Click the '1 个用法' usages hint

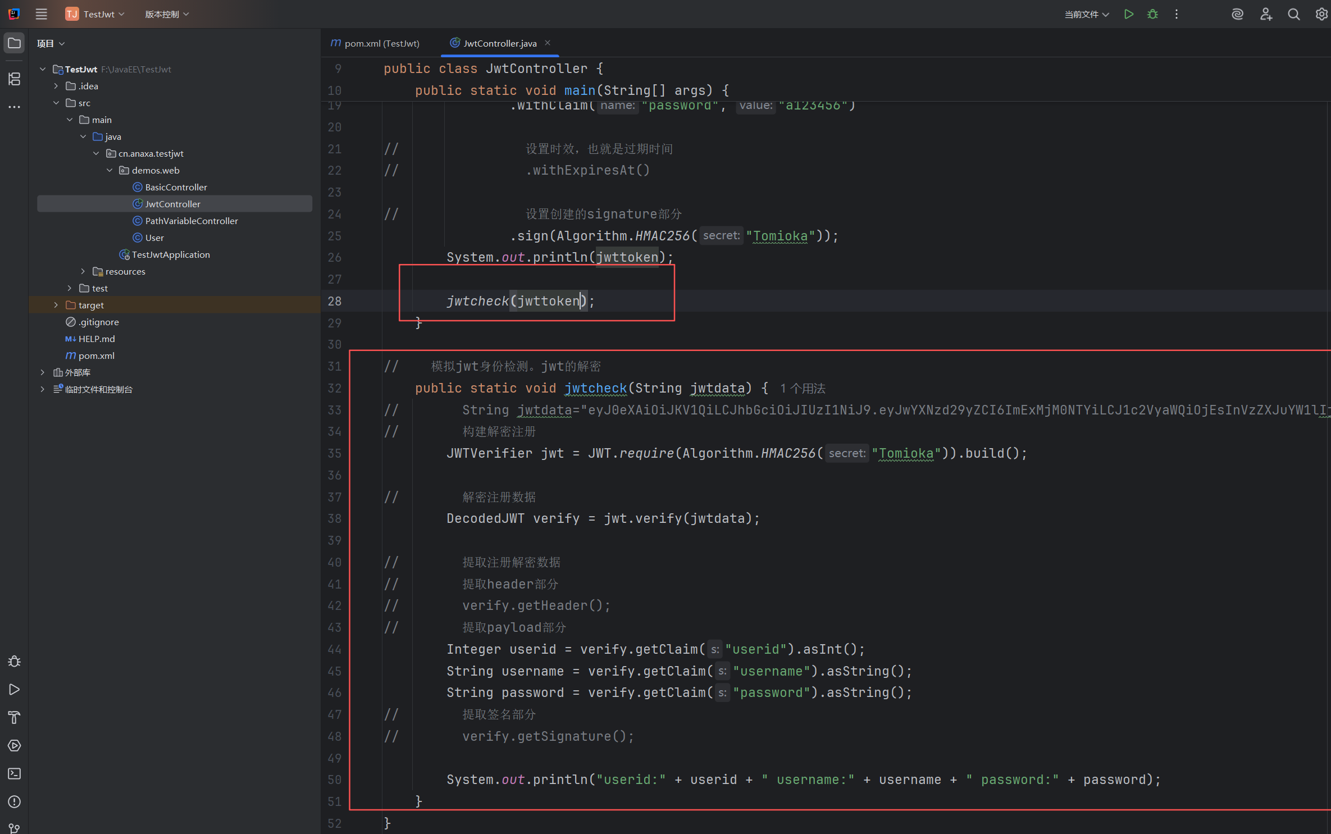click(x=803, y=388)
